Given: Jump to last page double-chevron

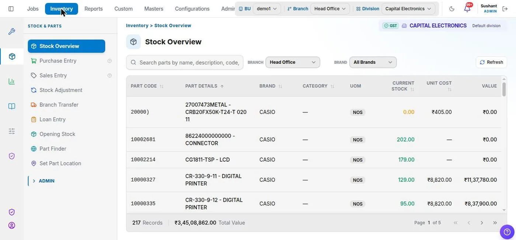Looking at the screenshot, I should [x=495, y=223].
